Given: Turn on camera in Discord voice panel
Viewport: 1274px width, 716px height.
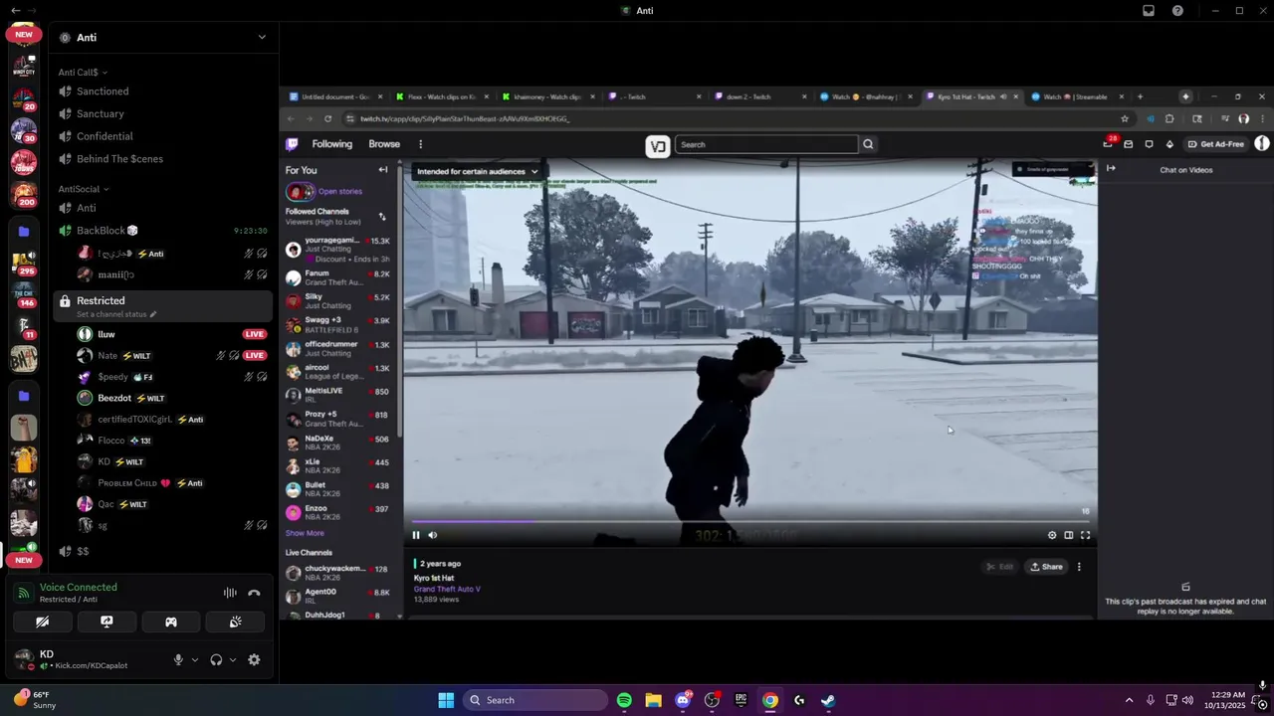Looking at the screenshot, I should pyautogui.click(x=43, y=623).
